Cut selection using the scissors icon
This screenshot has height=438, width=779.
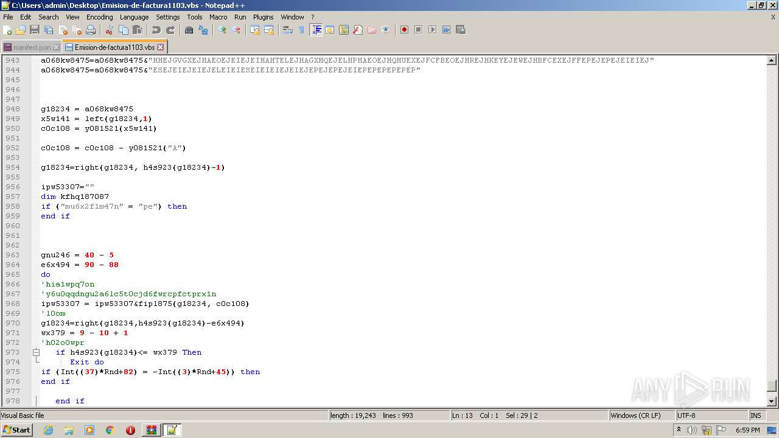(110, 30)
